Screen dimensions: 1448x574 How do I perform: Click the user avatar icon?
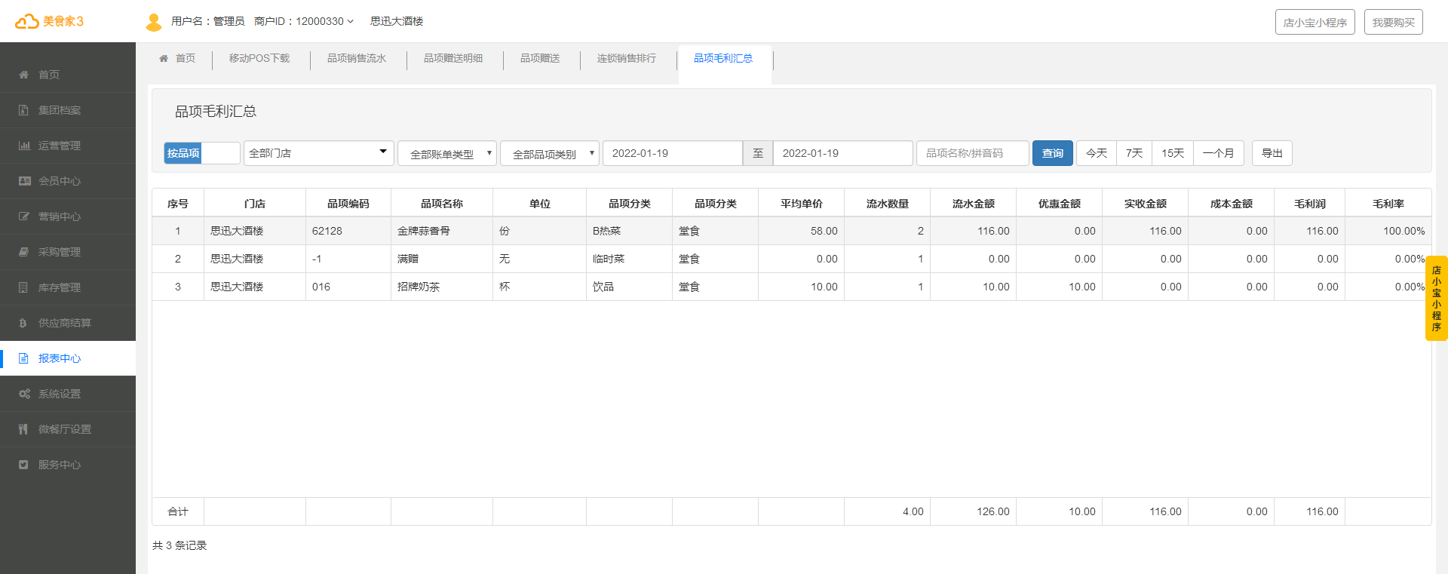pos(154,23)
